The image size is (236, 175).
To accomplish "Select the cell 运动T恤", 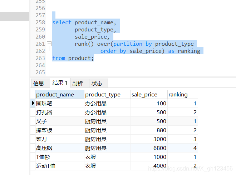I will coord(60,166).
